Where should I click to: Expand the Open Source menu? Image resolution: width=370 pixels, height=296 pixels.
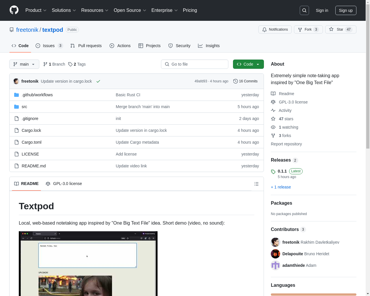(x=130, y=10)
